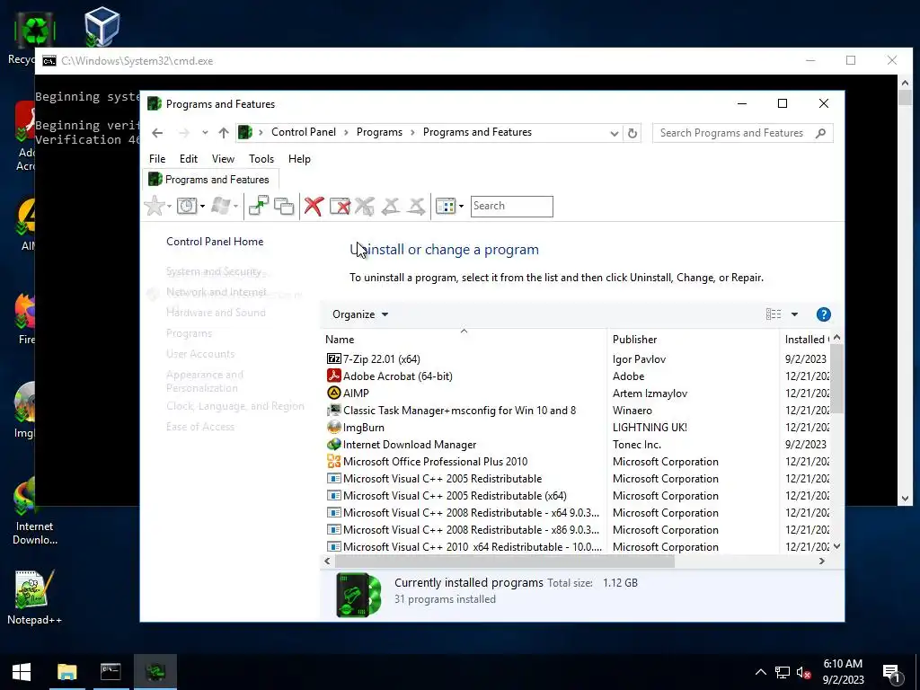Click the greyed Windows flag toolbar icon
The width and height of the screenshot is (920, 690).
[x=221, y=206]
